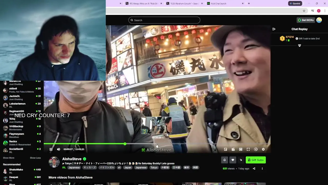The image size is (328, 185).
Task: Open the Rexlxx channel in the sidebar
Action: coord(22,143)
